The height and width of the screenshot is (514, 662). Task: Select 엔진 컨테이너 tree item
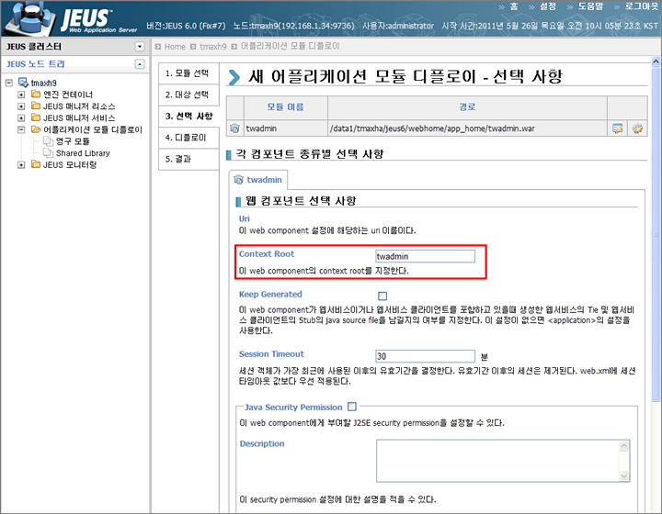point(68,95)
